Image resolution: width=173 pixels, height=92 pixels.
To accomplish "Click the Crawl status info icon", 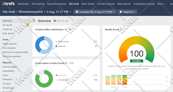I will (x=66, y=63).
